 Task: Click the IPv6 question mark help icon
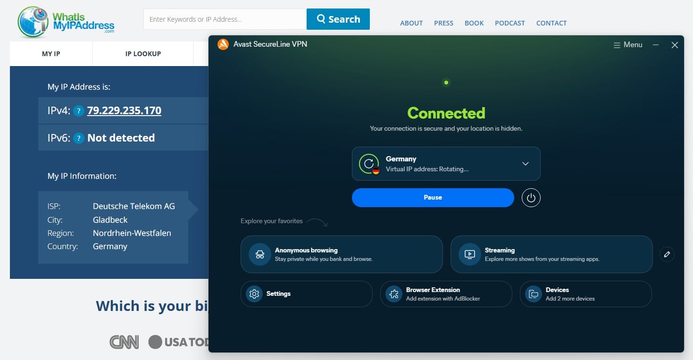click(79, 139)
